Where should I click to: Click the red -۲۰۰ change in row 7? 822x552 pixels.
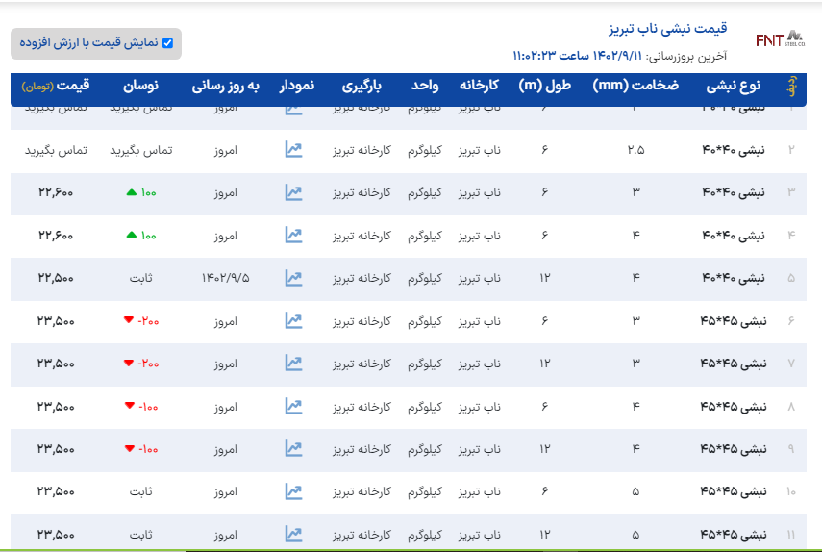[x=140, y=364]
